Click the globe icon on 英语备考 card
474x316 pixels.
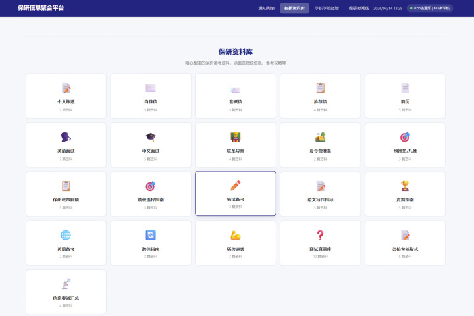click(66, 235)
